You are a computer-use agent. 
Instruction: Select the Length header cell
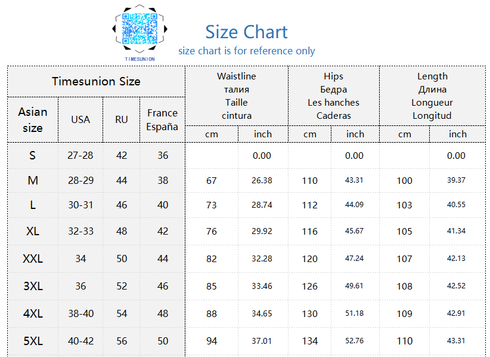[433, 96]
